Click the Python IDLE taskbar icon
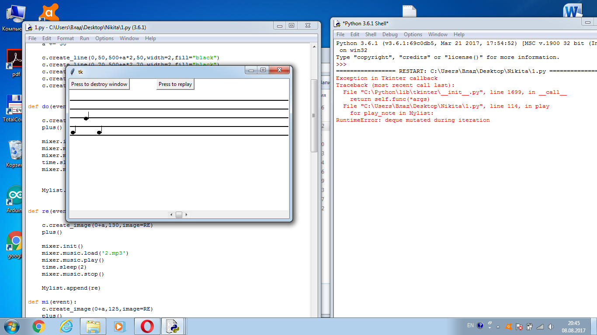597x335 pixels. click(173, 326)
